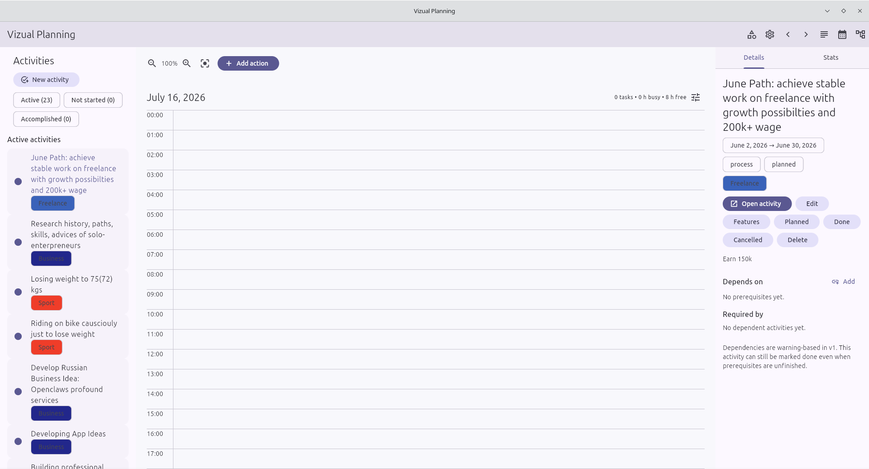Click the '0 tasks • 0 h busy • 8 h free' summary

[650, 97]
